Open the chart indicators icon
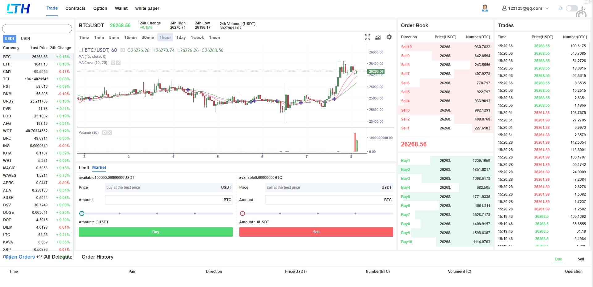This screenshot has height=287, width=593. point(378,37)
